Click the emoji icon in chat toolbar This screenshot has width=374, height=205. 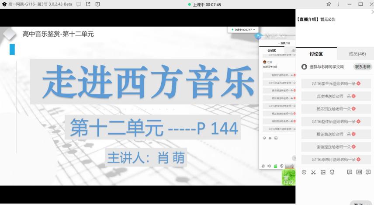click(x=304, y=172)
